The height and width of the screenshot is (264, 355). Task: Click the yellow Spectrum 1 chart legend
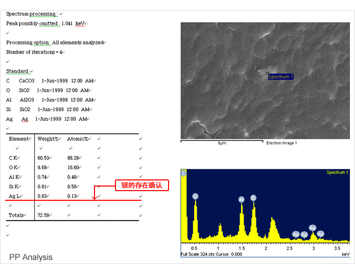click(337, 173)
